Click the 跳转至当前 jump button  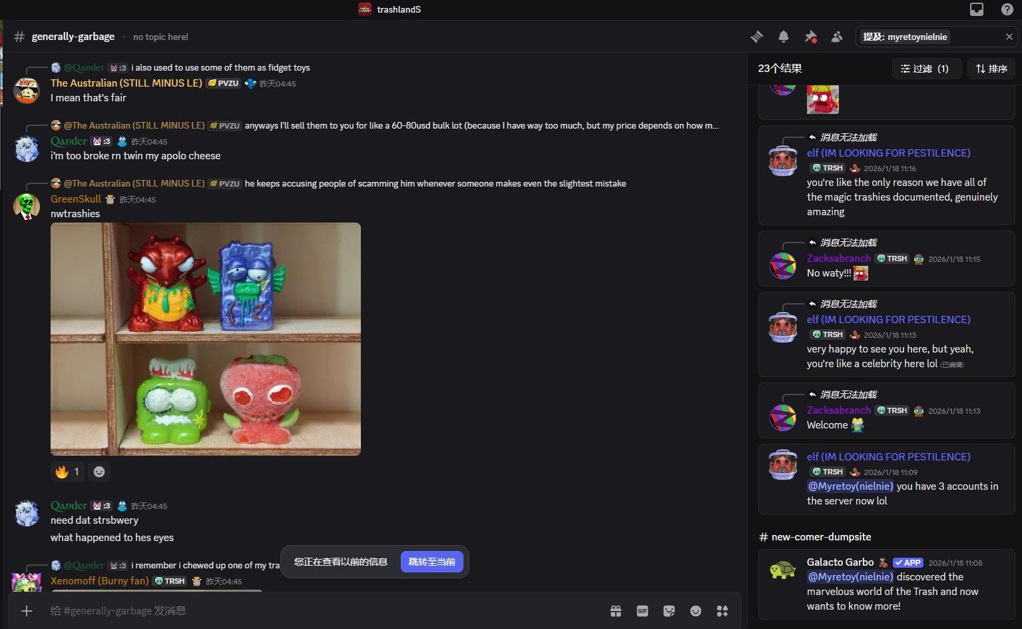click(431, 562)
